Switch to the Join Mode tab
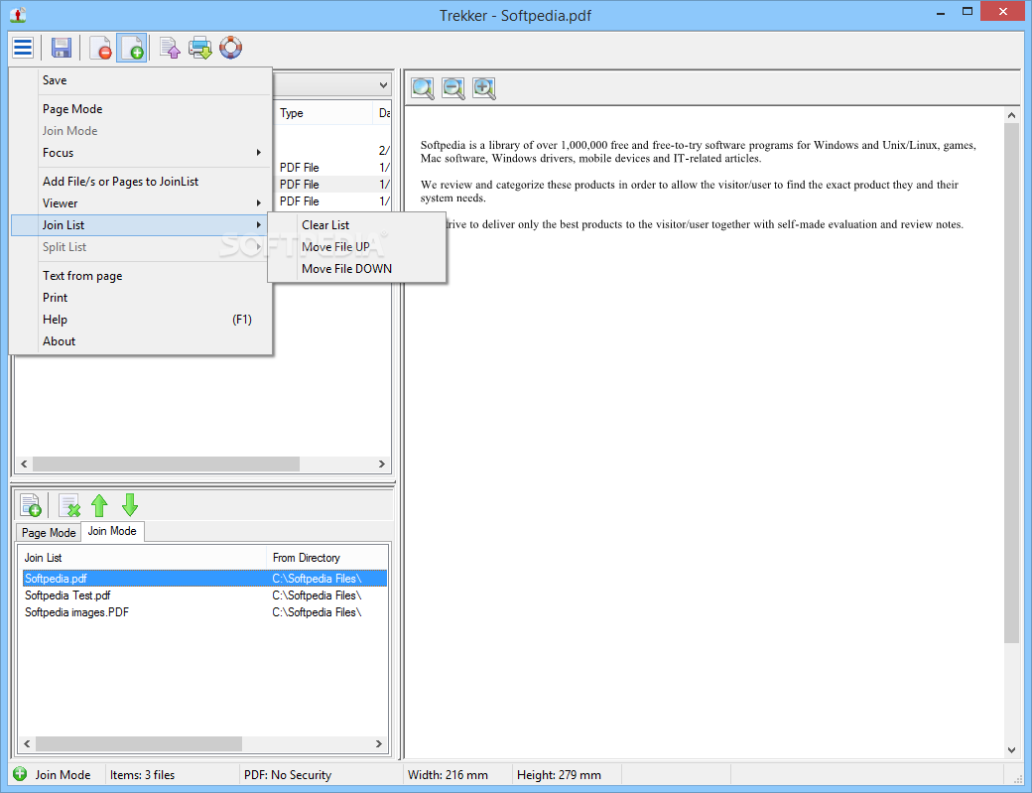 point(112,531)
